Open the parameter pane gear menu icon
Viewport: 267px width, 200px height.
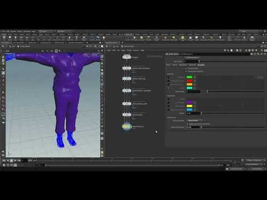252,54
